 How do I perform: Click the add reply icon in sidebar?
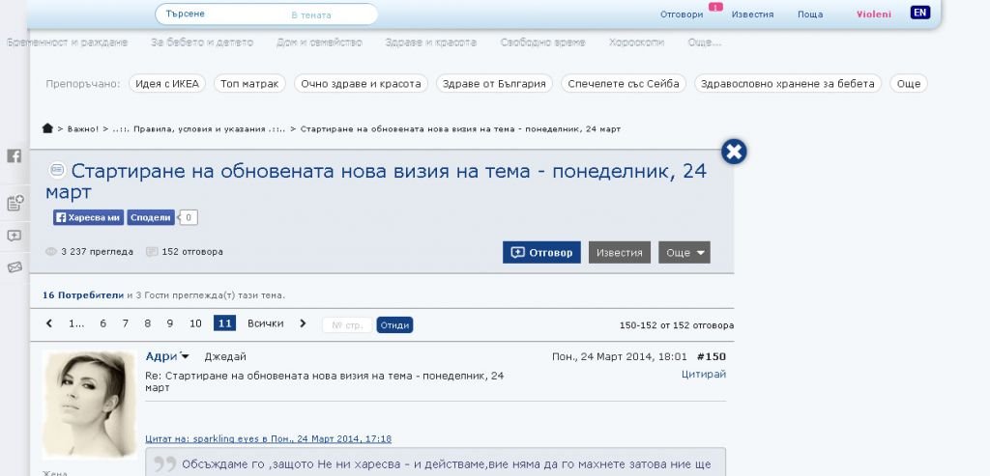[x=15, y=236]
